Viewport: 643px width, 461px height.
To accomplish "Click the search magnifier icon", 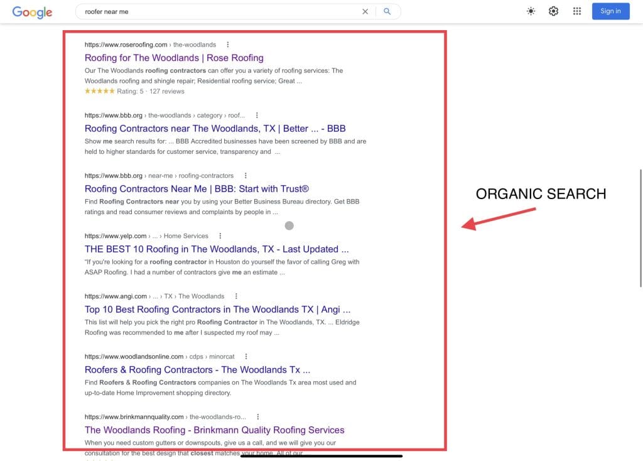I will [387, 11].
